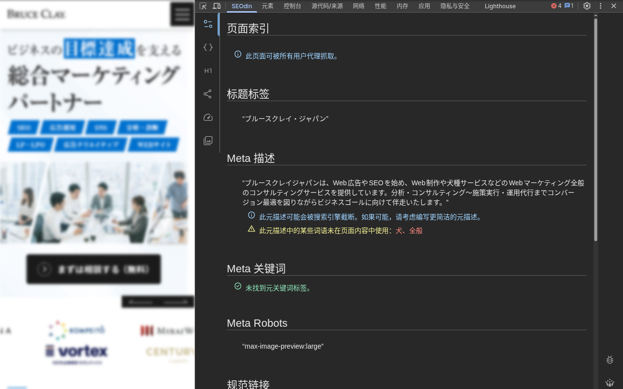Close the DevTools panel
Viewport: 623px width, 389px height.
coord(614,6)
